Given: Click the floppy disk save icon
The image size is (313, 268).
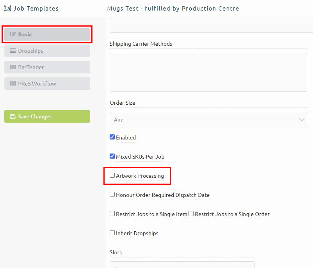Looking at the screenshot, I should click(x=13, y=116).
